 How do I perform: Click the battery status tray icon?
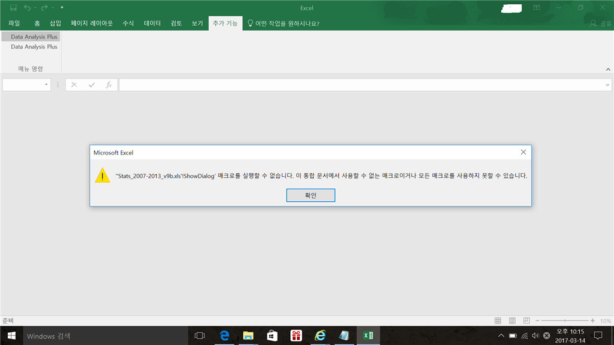click(x=513, y=335)
